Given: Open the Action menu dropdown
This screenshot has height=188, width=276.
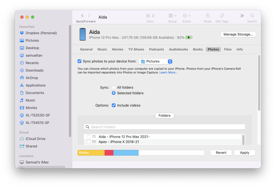Looking at the screenshot, I should [x=187, y=16].
